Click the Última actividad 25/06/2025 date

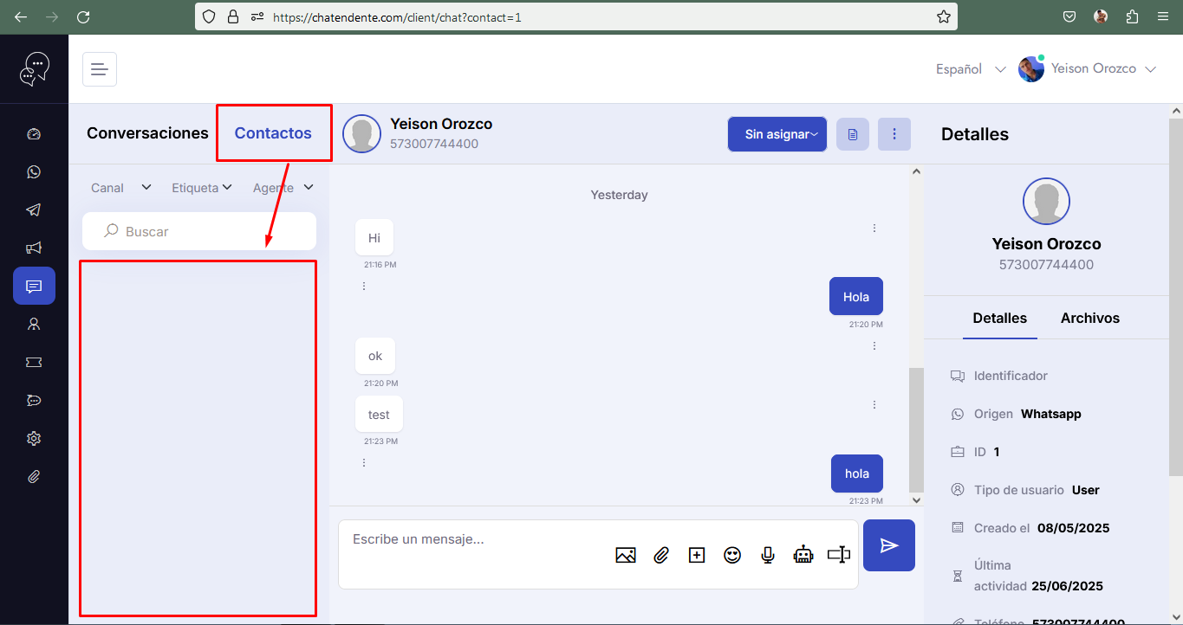tap(1067, 586)
